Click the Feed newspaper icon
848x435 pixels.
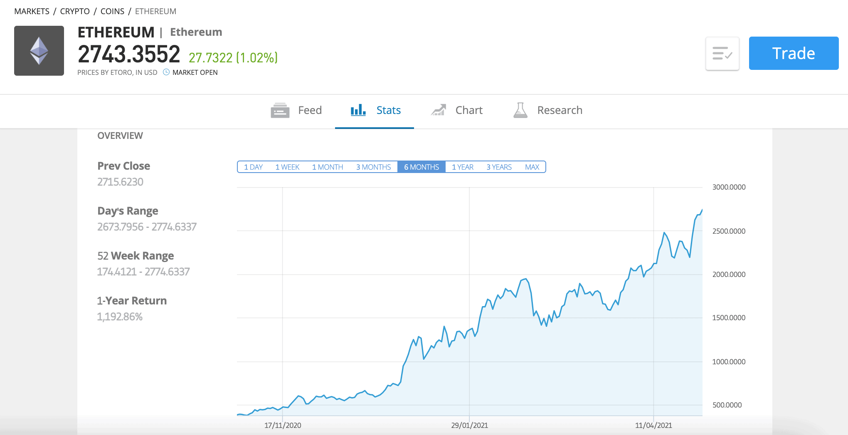(x=280, y=111)
